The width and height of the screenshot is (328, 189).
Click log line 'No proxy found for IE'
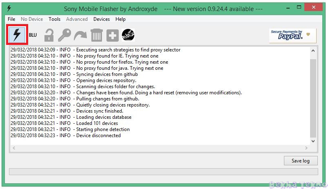pos(84,56)
